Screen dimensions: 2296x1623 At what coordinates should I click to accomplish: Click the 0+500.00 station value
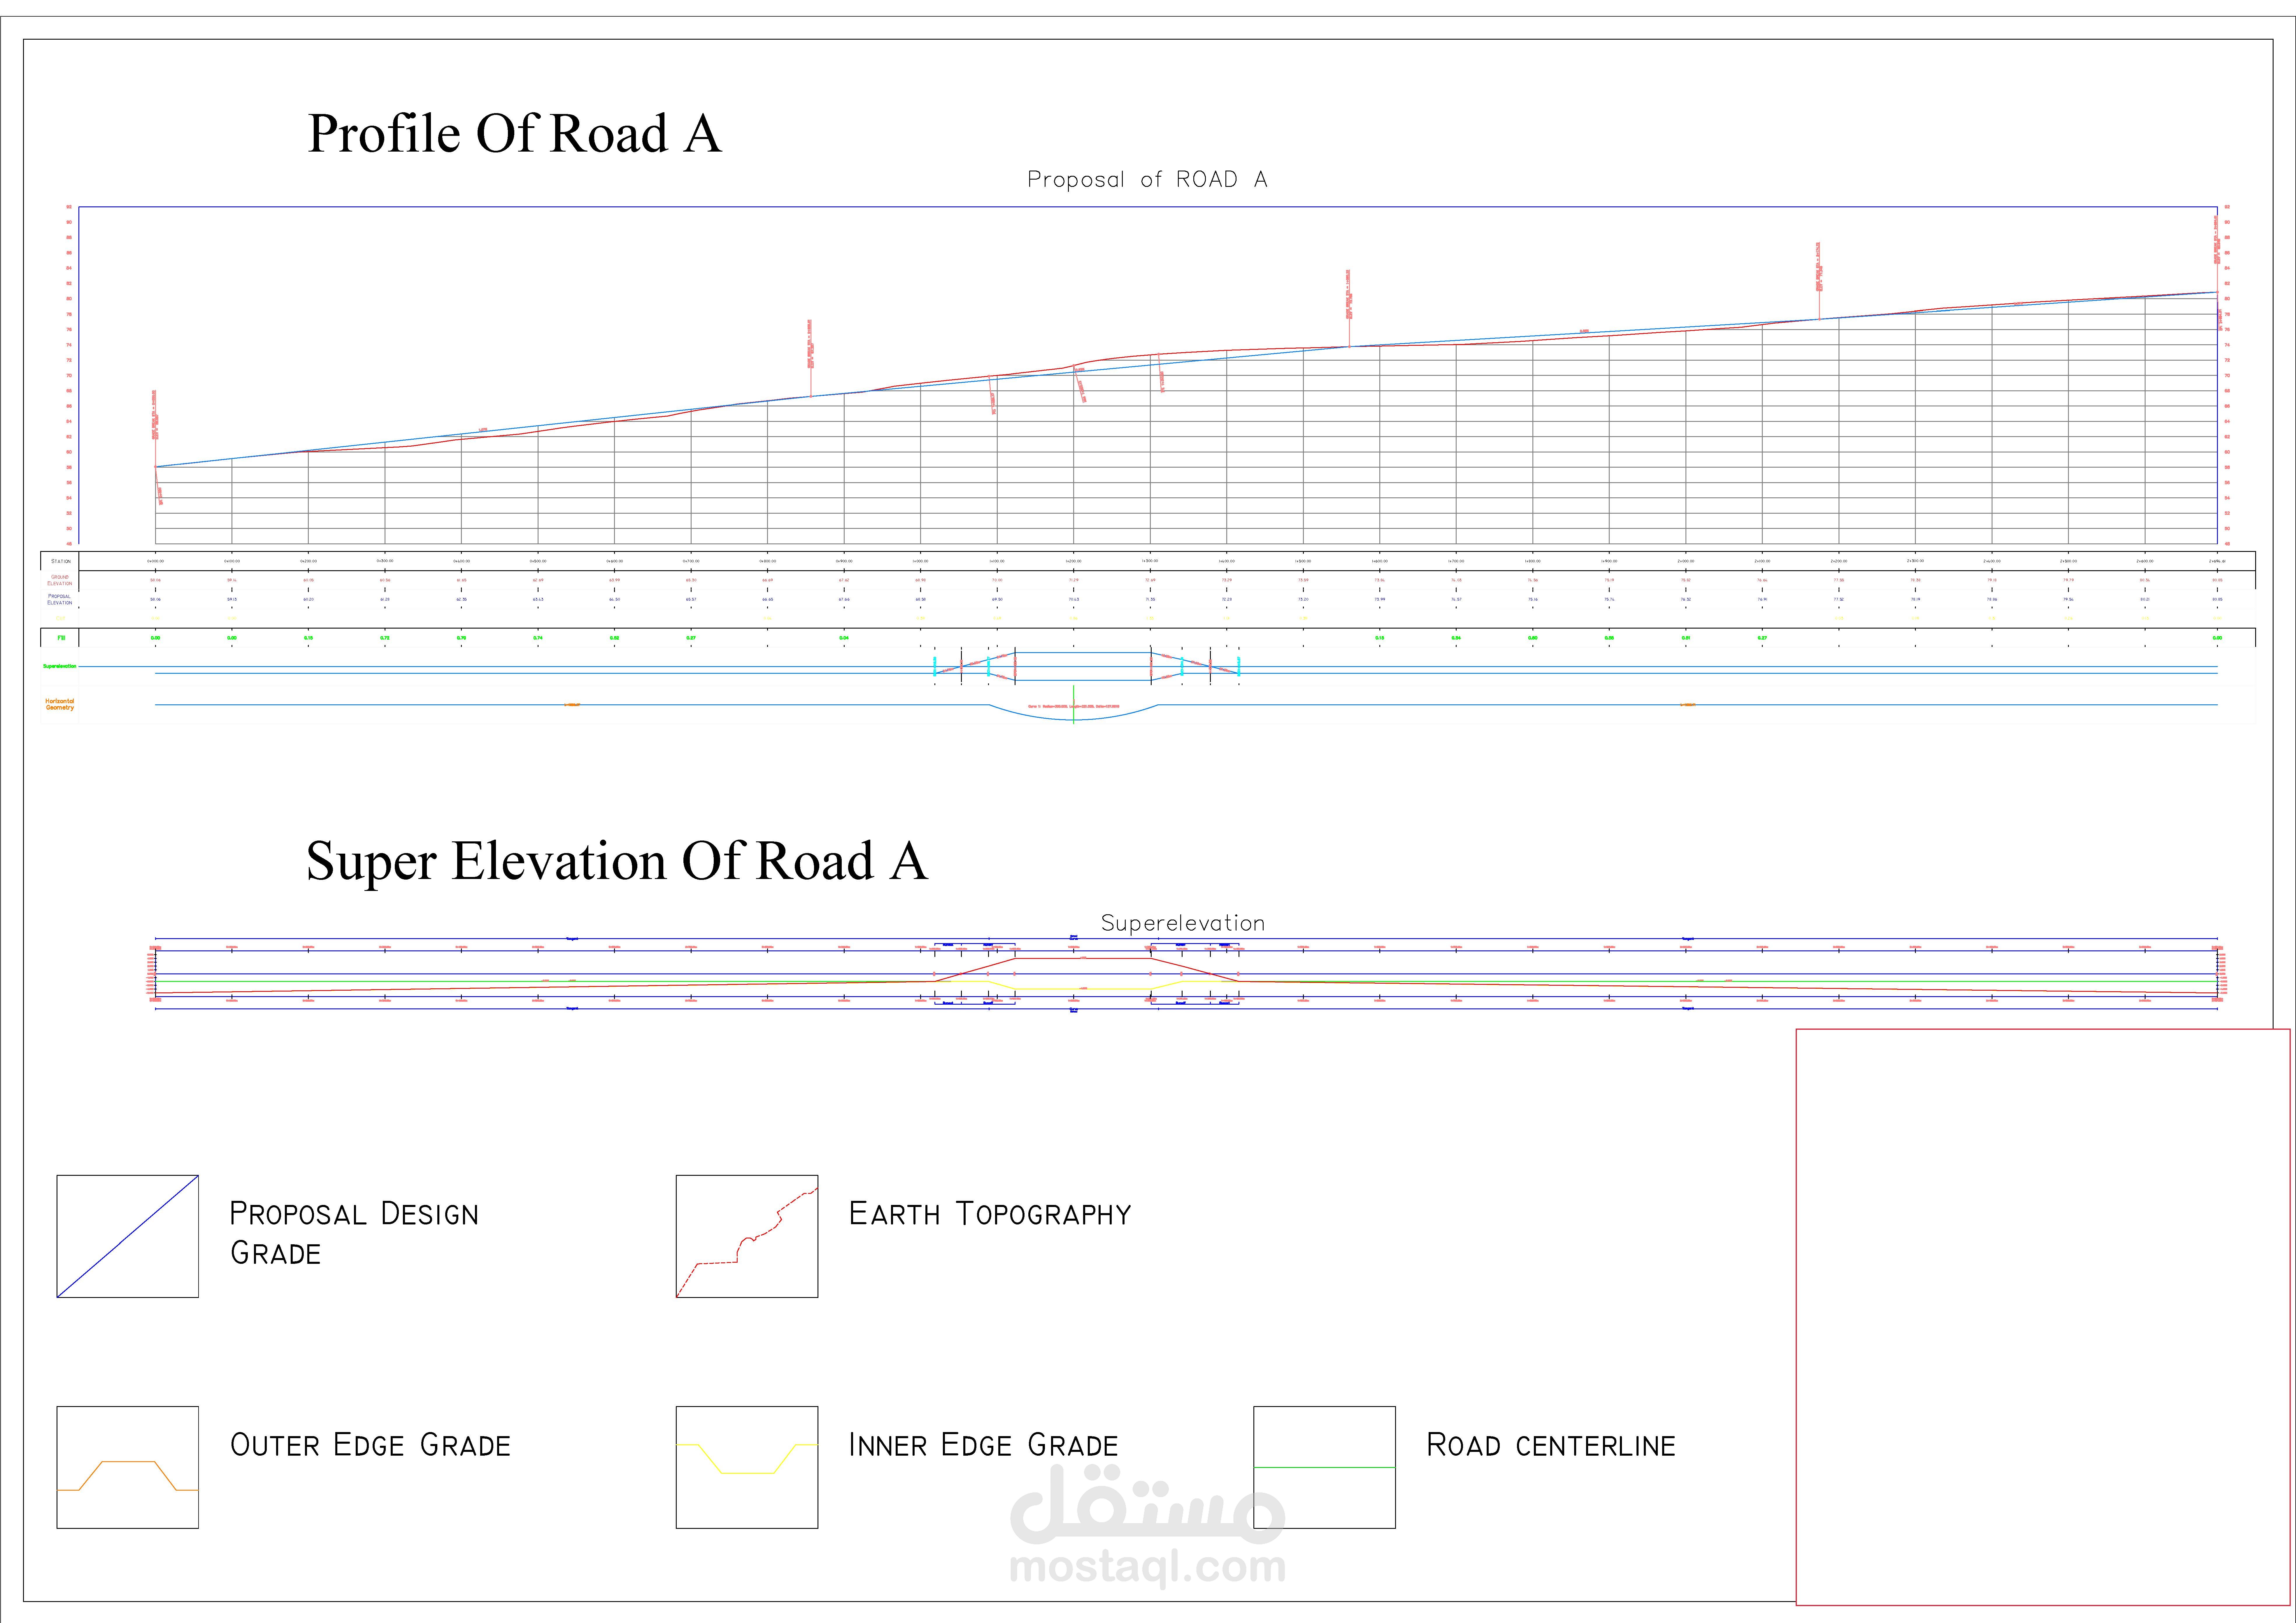click(538, 561)
